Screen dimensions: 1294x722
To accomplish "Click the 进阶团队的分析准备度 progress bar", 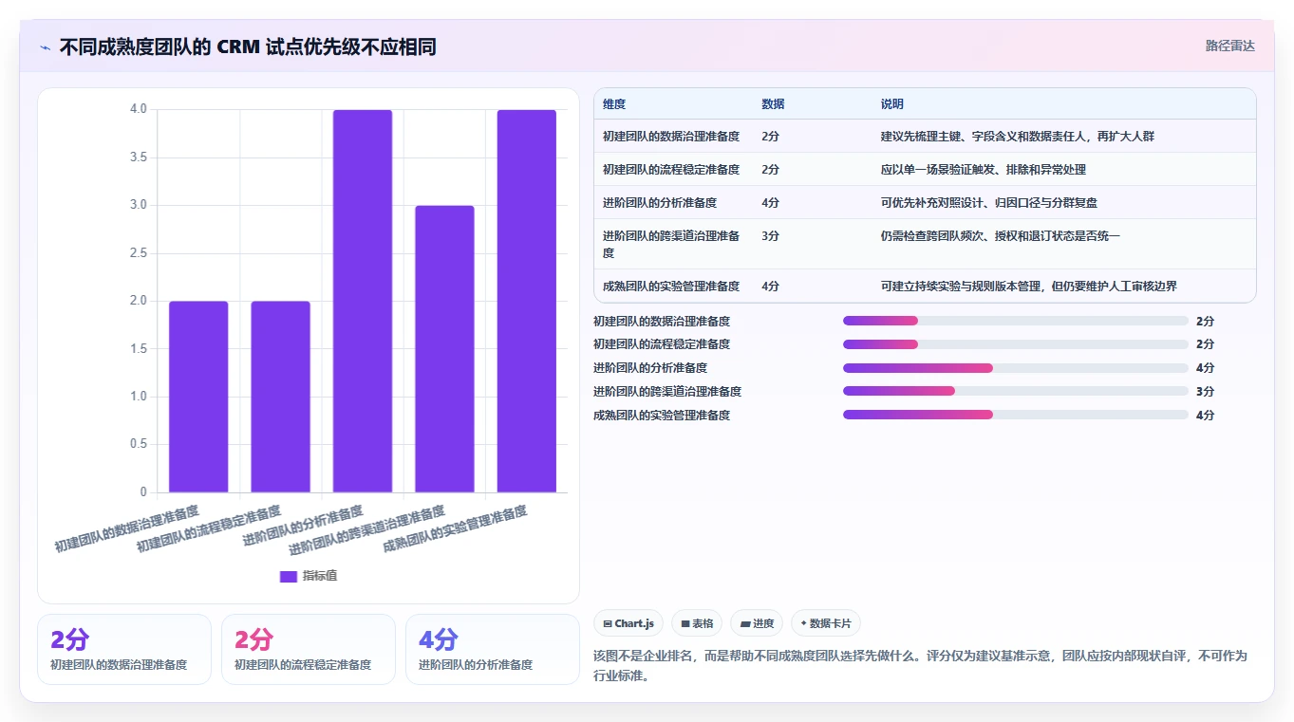I will (x=1016, y=368).
